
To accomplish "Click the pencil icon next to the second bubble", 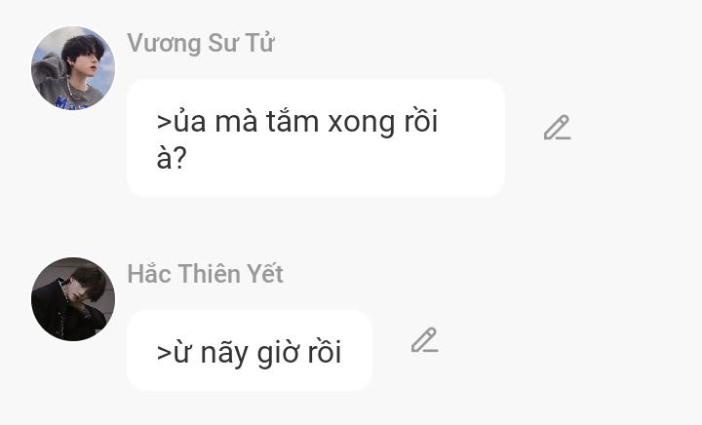I will coord(424,340).
